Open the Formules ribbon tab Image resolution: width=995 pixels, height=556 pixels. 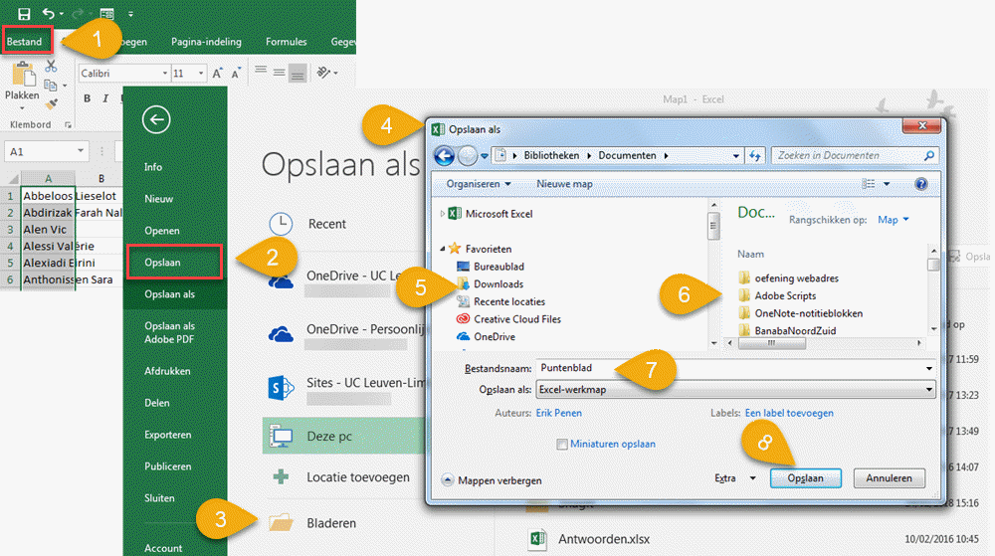tap(287, 41)
